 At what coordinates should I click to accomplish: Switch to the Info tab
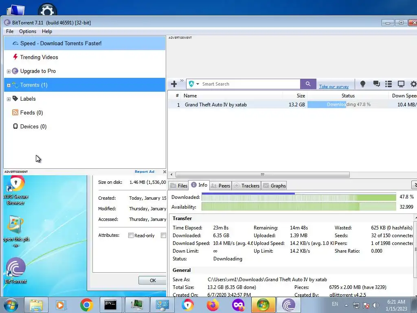pyautogui.click(x=199, y=185)
